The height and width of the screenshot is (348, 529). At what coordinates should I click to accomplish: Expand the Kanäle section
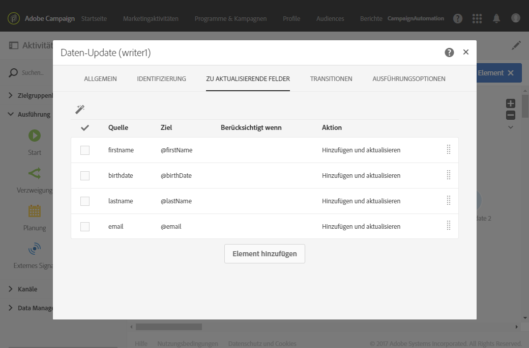pos(11,289)
